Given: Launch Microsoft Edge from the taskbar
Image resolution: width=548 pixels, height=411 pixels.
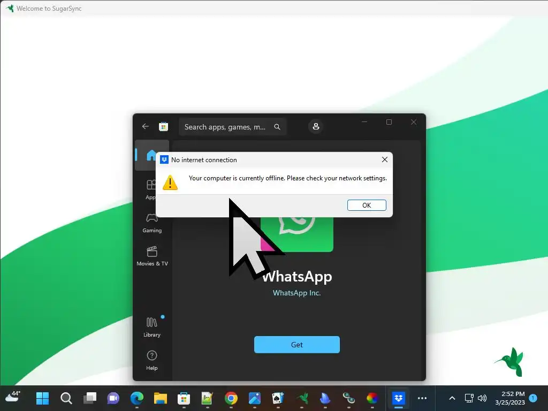Looking at the screenshot, I should [x=136, y=398].
